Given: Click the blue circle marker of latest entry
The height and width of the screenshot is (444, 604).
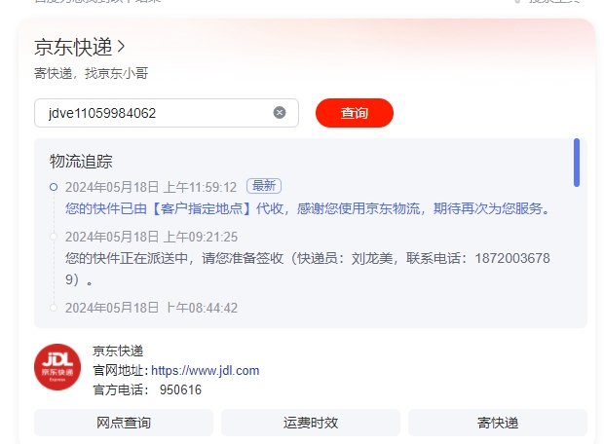Looking at the screenshot, I should click(x=54, y=187).
